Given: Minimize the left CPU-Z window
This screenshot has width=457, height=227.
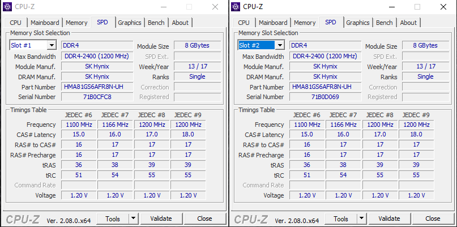Looking at the screenshot, I should click(x=163, y=7).
